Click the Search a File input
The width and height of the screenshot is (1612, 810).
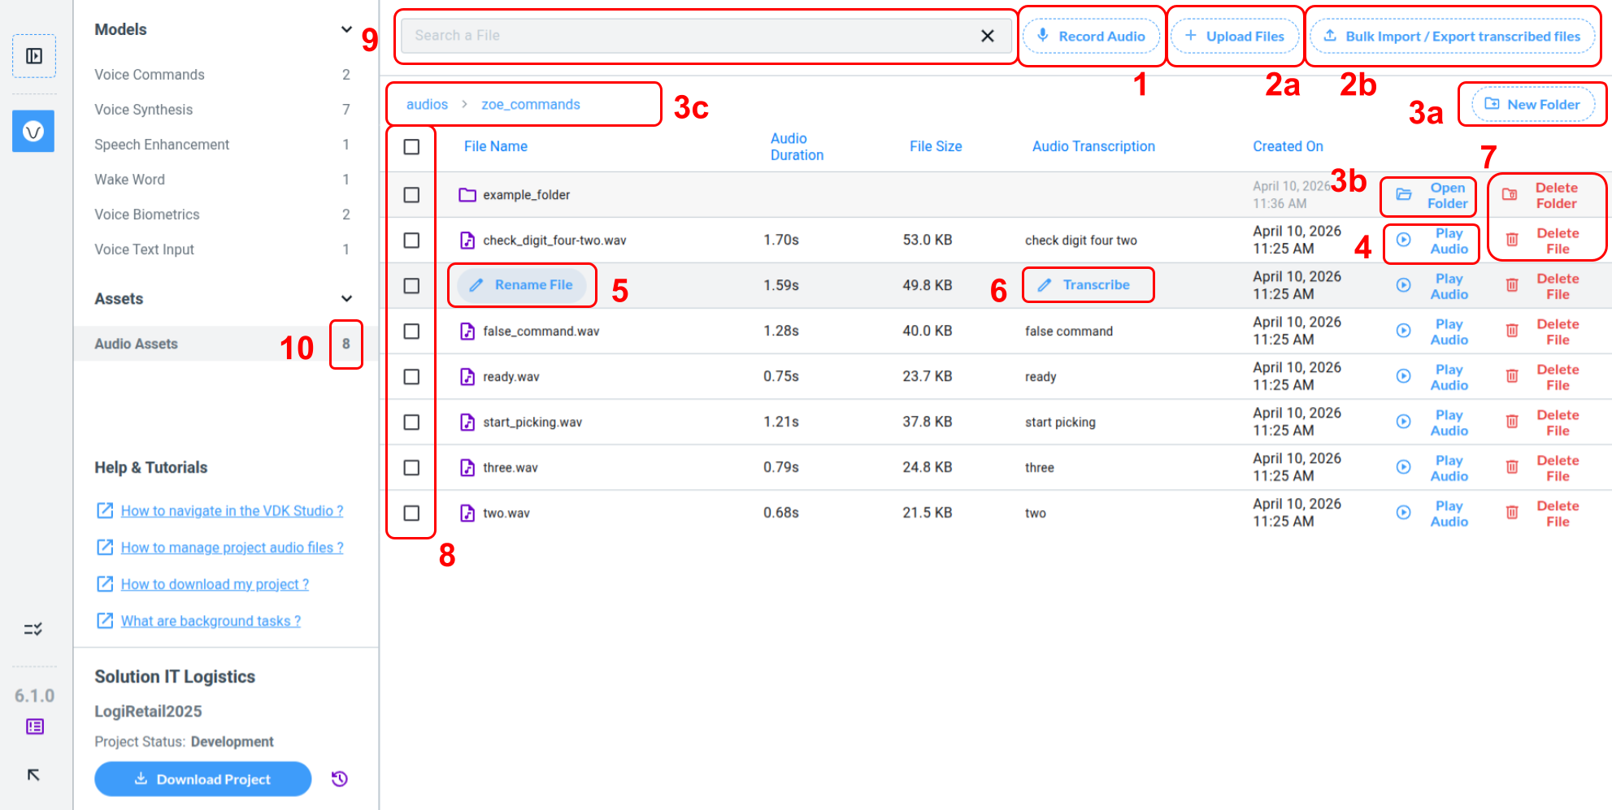pyautogui.click(x=691, y=36)
